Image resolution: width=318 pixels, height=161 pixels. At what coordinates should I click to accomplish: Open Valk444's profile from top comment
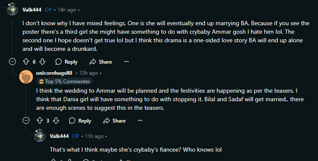(32, 10)
